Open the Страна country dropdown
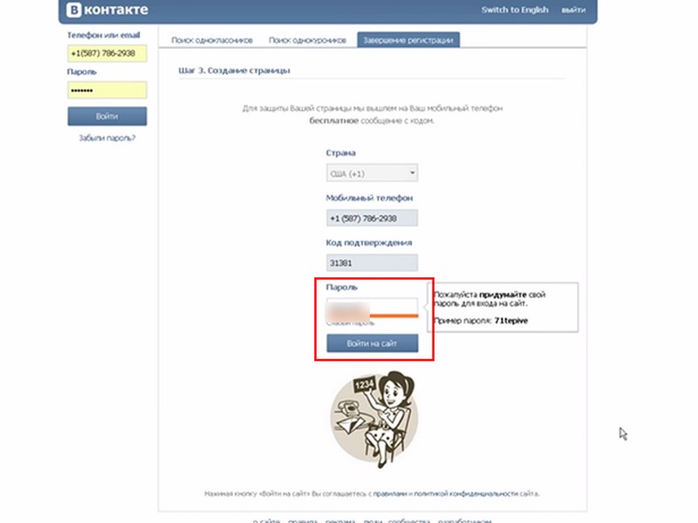 pos(373,173)
